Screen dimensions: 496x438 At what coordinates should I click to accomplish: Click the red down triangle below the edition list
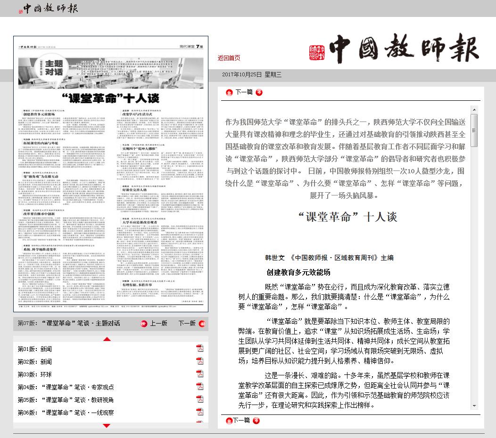pos(107,426)
